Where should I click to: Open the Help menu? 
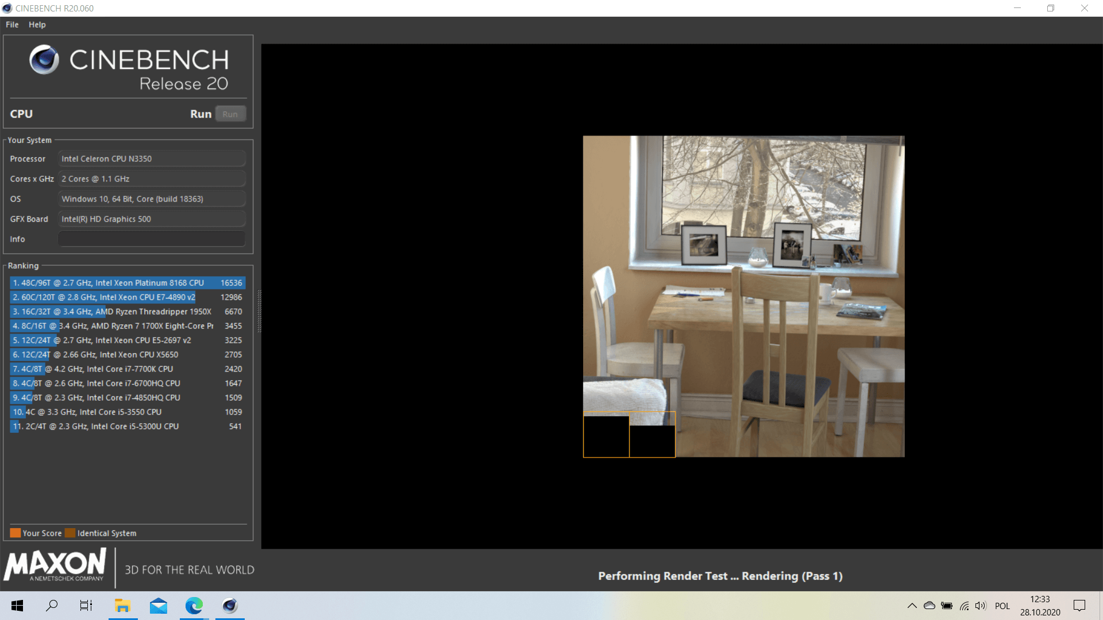pyautogui.click(x=37, y=25)
